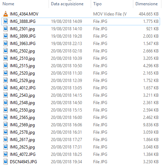Click the file name DSCN4945.JPG
The width and height of the screenshot is (166, 165).
(x=23, y=162)
